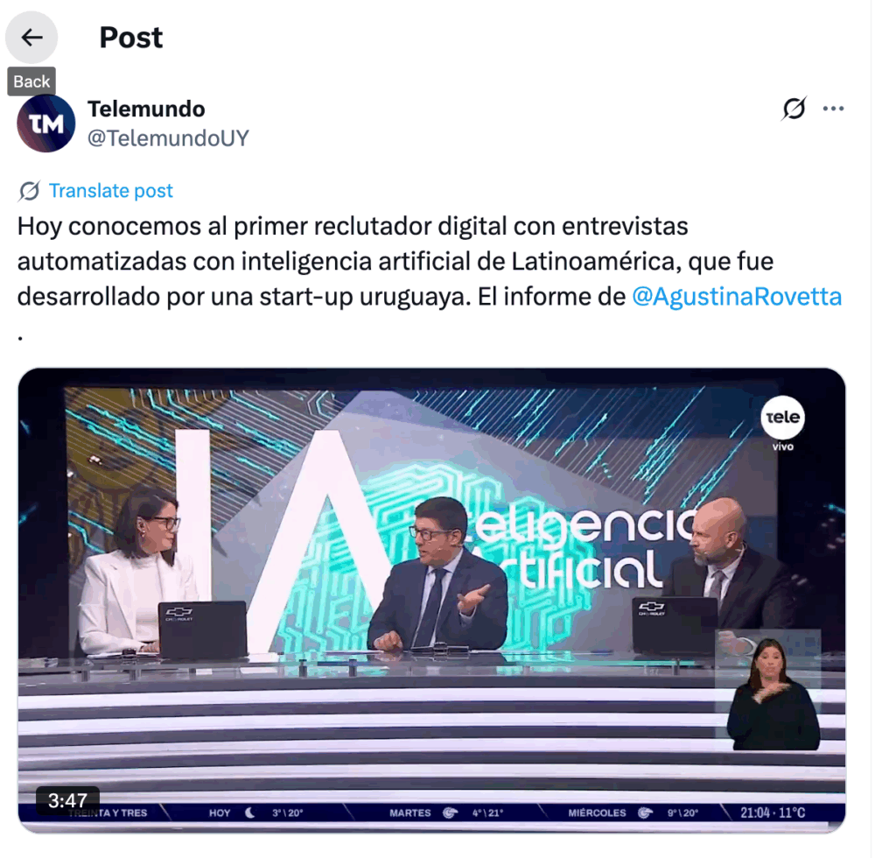Image resolution: width=896 pixels, height=858 pixels.
Task: Click the Telemundo display name
Action: (146, 109)
